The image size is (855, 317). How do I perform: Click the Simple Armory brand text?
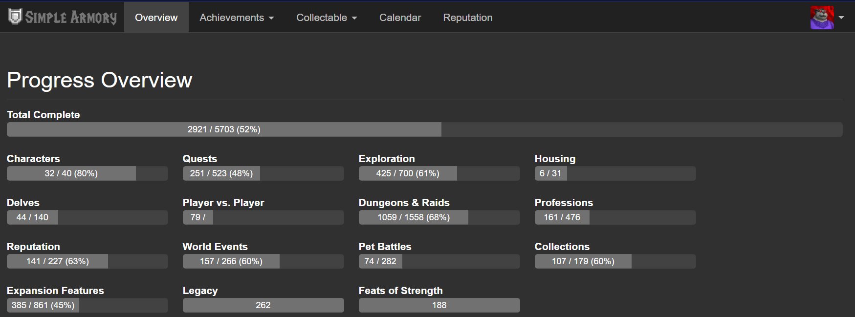click(71, 18)
